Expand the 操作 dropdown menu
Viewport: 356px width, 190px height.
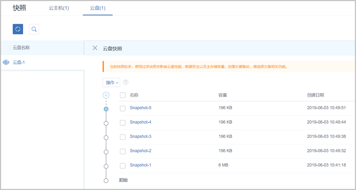pos(111,83)
